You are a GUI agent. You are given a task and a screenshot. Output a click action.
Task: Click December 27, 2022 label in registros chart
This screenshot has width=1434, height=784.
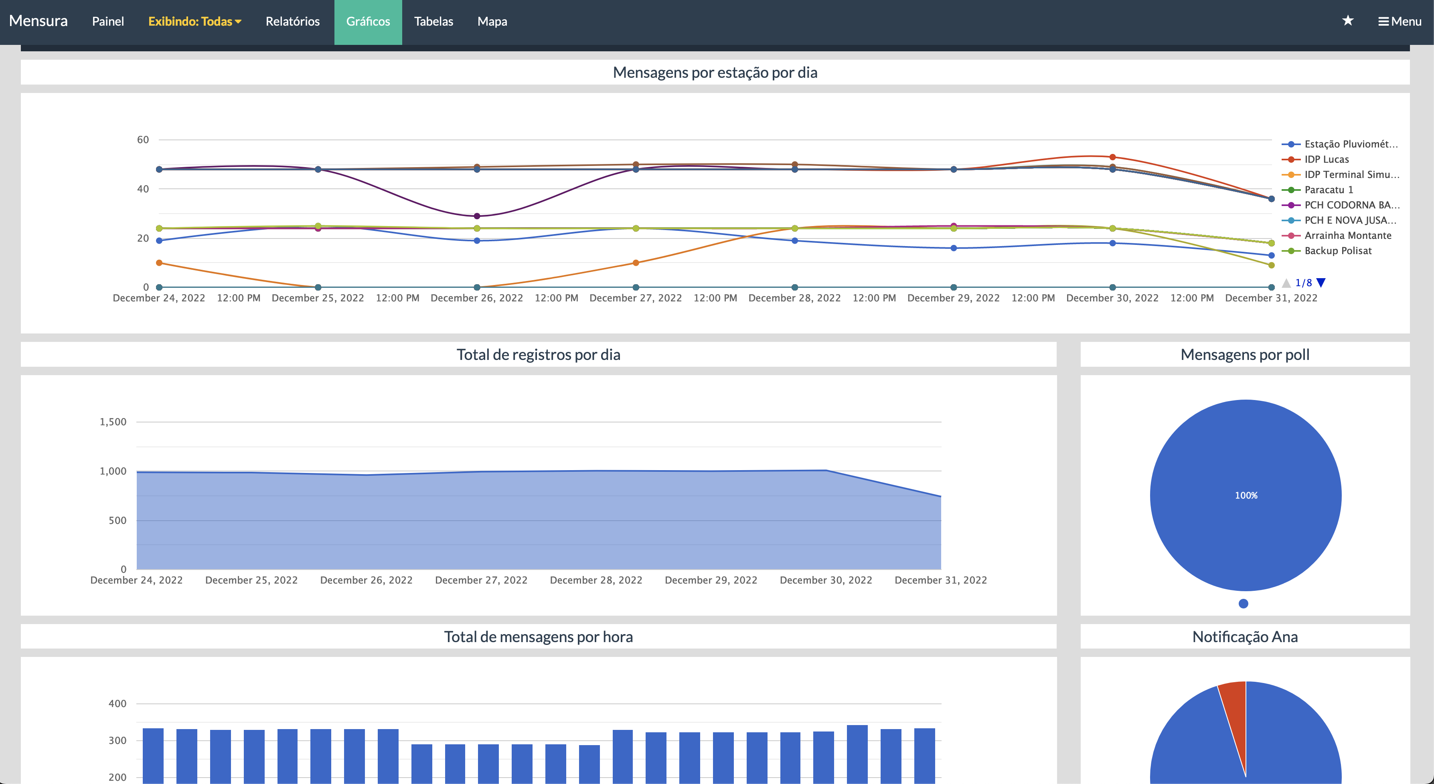click(x=481, y=580)
